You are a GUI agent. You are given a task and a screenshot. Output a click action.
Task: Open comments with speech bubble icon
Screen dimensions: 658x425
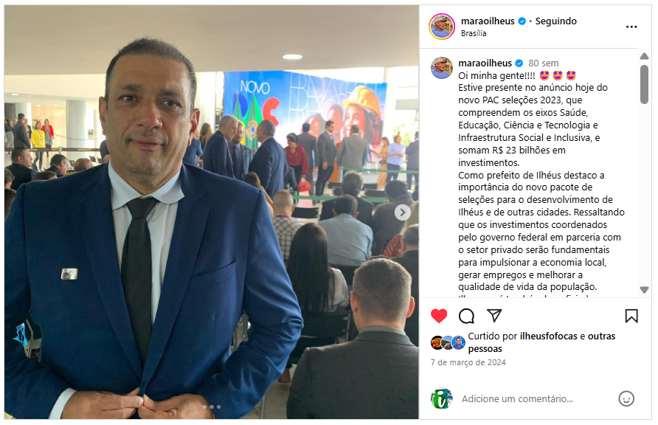tap(466, 316)
